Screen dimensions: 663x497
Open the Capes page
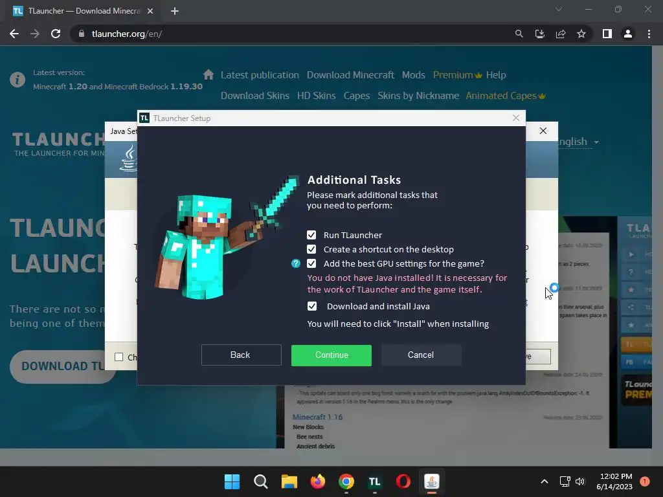click(x=357, y=96)
